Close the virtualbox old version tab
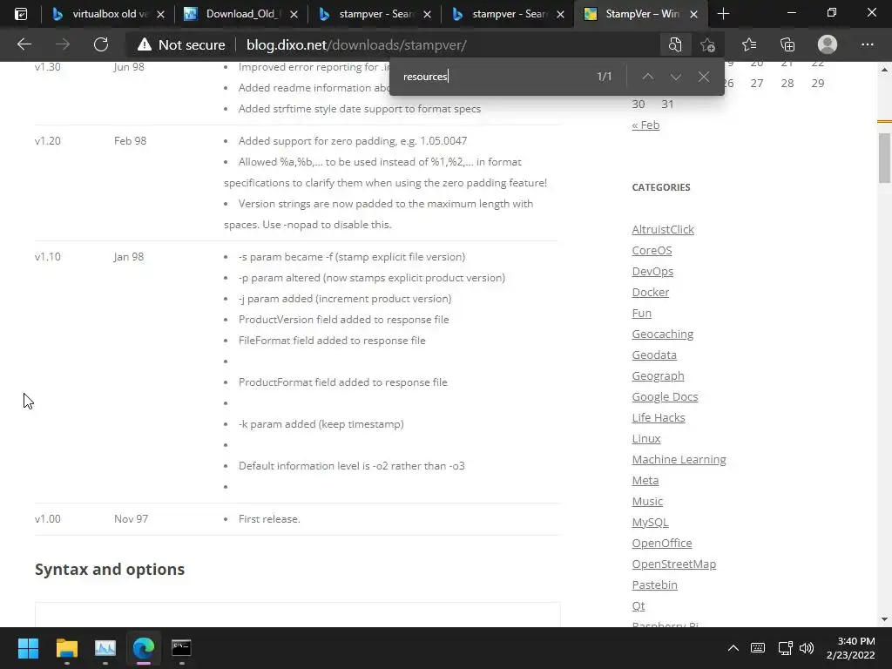The height and width of the screenshot is (669, 892). (160, 14)
